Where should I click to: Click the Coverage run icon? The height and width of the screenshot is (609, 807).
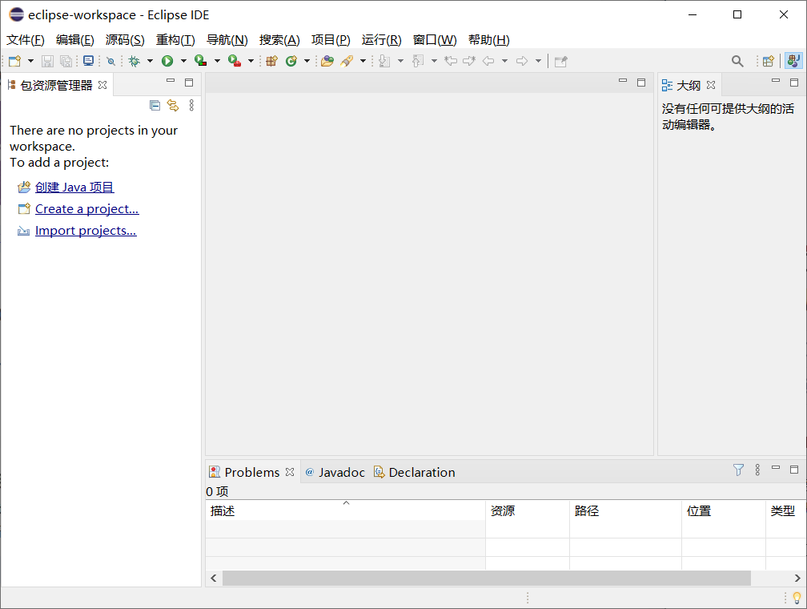coord(199,61)
